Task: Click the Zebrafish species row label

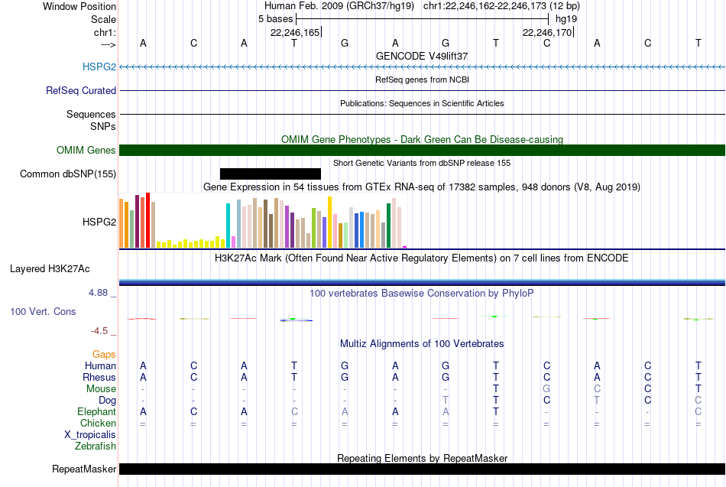Action: (96, 446)
